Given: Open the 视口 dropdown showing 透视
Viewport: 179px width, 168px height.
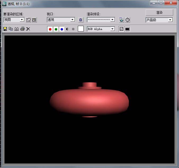Looking at the screenshot, I should pos(72,20).
